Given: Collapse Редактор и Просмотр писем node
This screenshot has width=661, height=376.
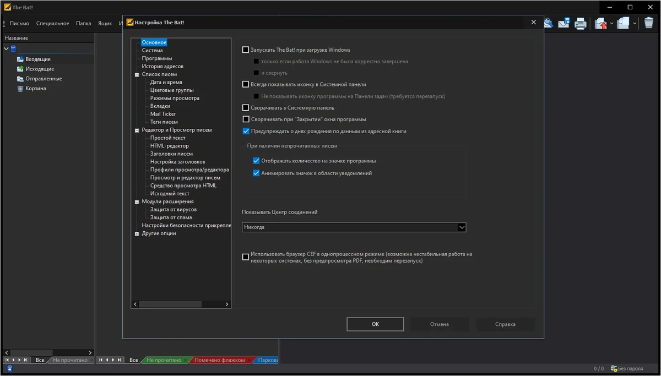Looking at the screenshot, I should (137, 130).
